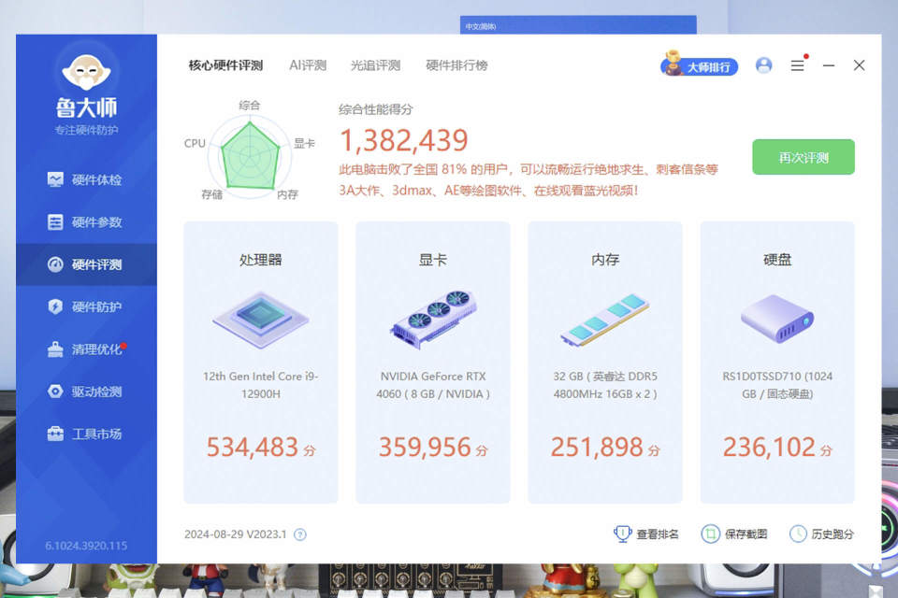Click the processor chip illustration
The height and width of the screenshot is (598, 898).
(261, 320)
